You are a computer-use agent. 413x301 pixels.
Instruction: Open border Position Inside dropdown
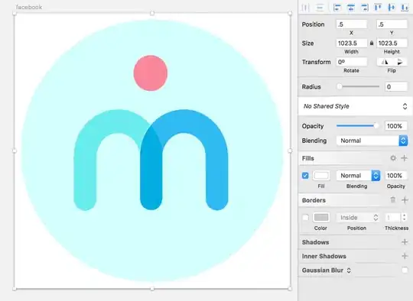[x=358, y=217]
